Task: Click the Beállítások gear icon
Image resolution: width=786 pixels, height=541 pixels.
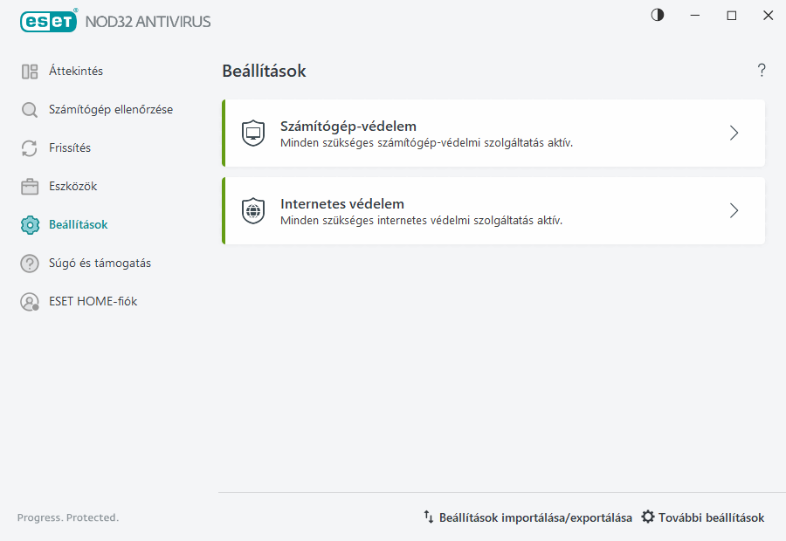Action: click(30, 224)
